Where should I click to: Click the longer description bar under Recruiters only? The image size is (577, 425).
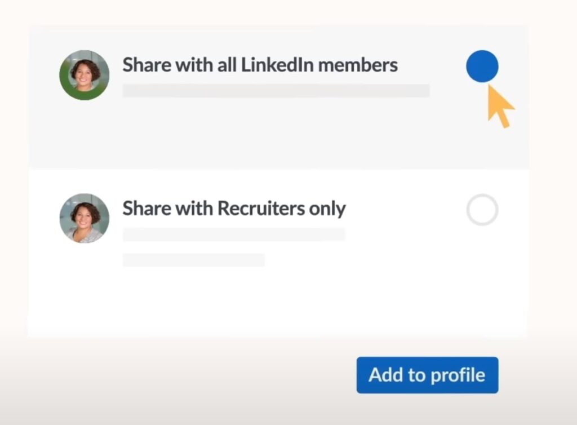point(233,234)
